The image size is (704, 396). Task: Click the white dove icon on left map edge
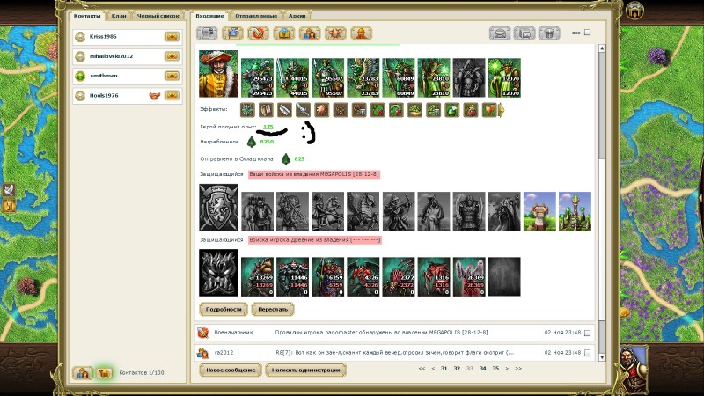[9, 190]
